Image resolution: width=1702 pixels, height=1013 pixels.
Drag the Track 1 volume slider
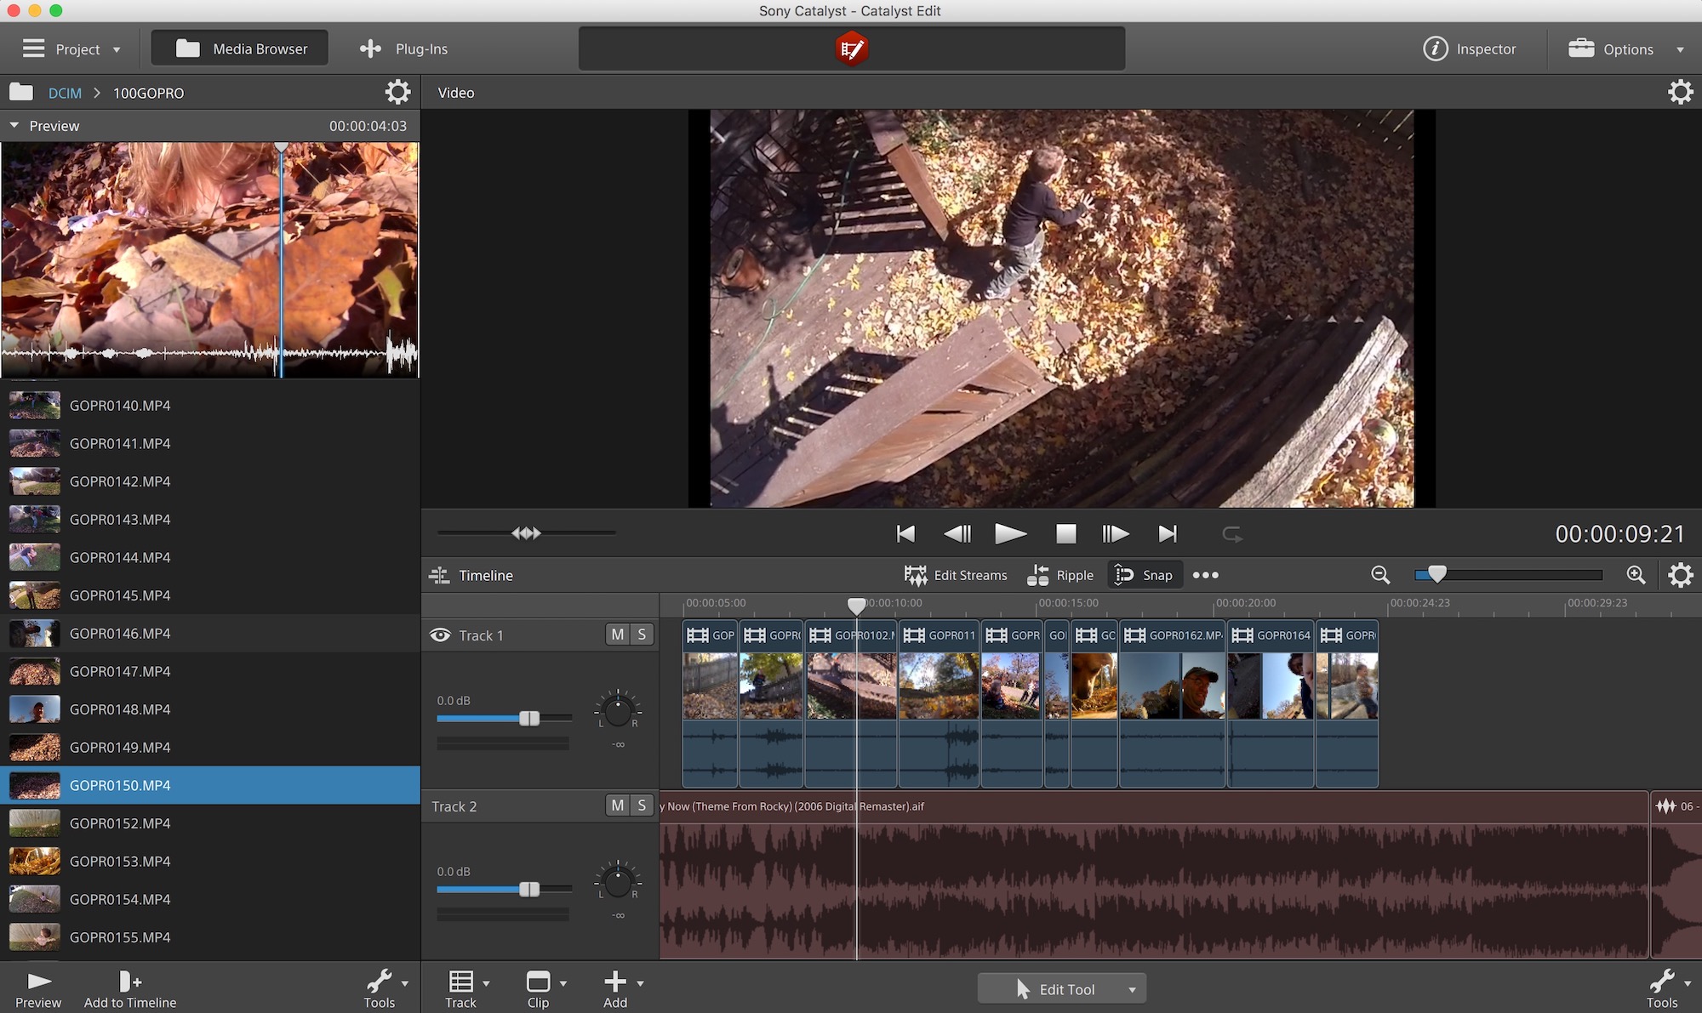pos(528,718)
